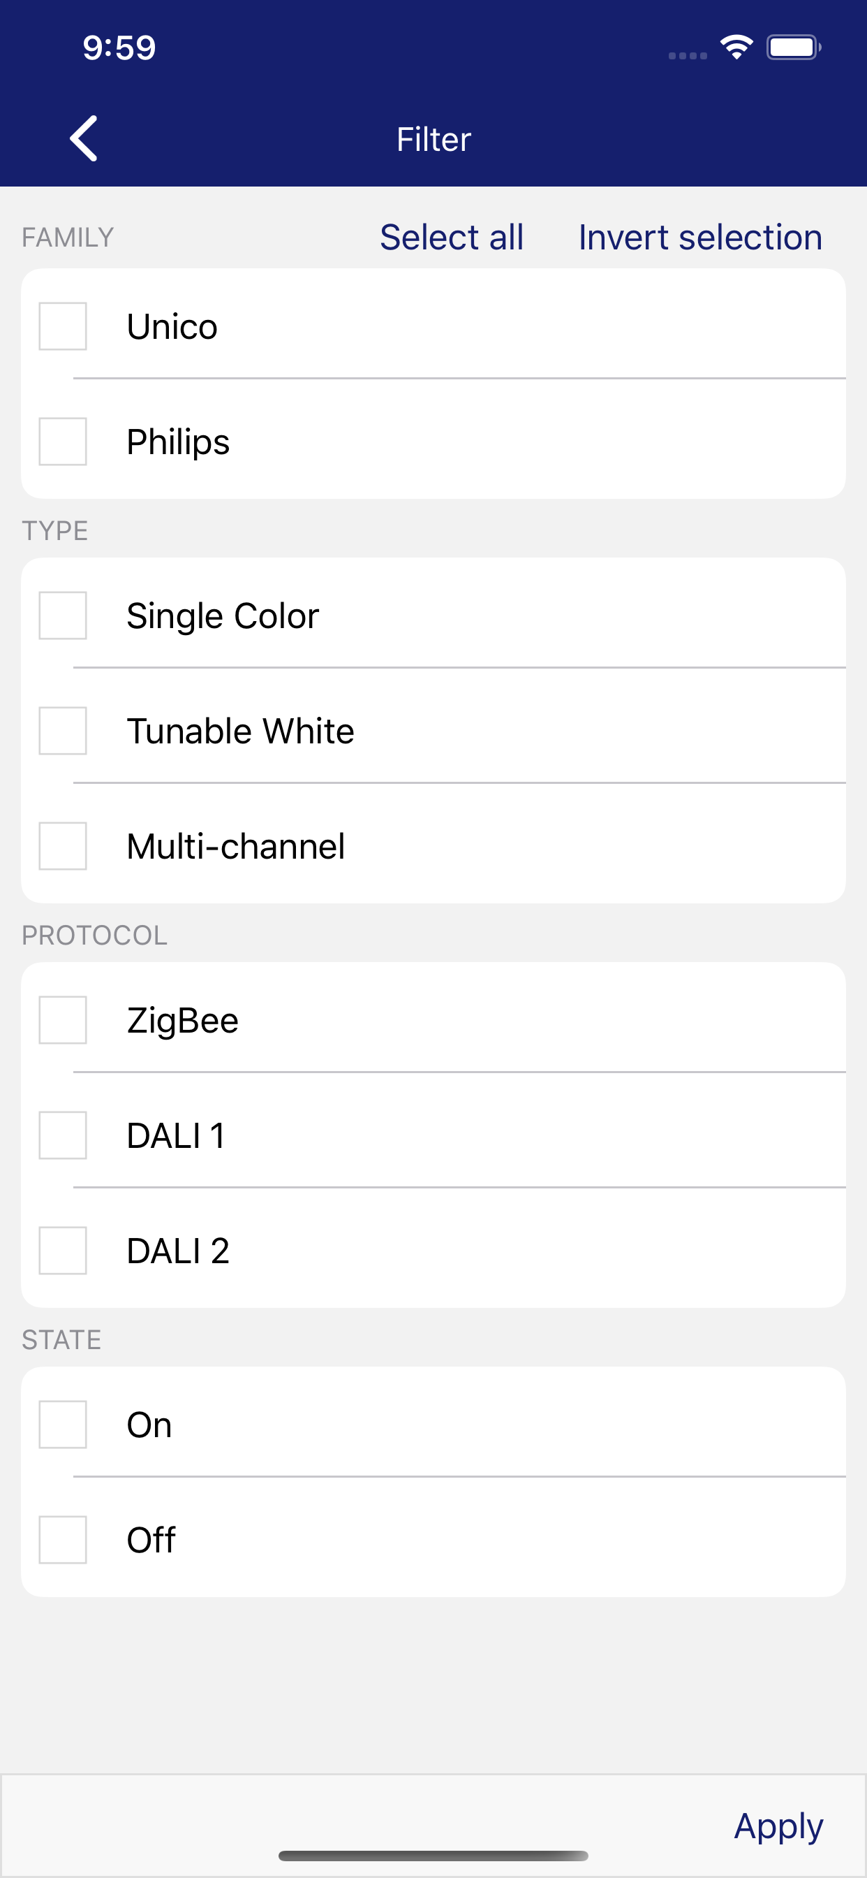
Task: Select the Tunable White checkbox
Action: pos(63,731)
